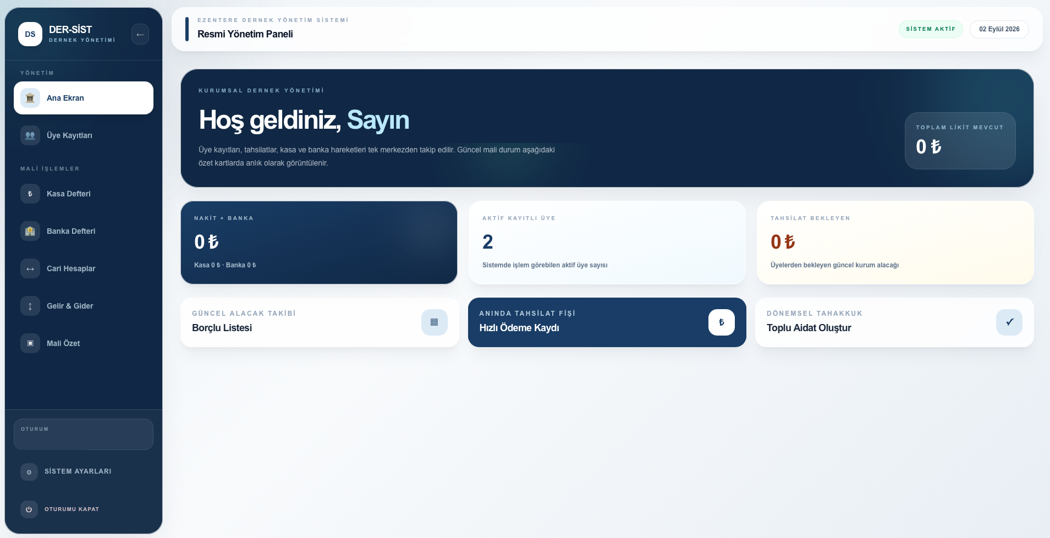Click the DER-SİST title text
This screenshot has width=1050, height=538.
click(x=70, y=30)
